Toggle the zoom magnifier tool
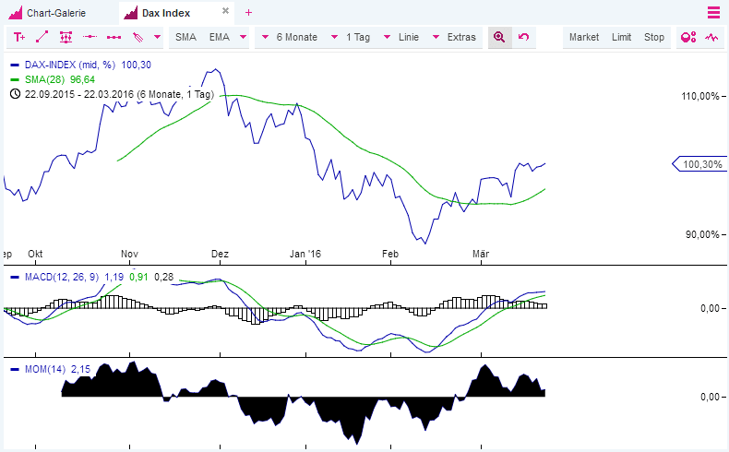The image size is (729, 452). pyautogui.click(x=500, y=37)
